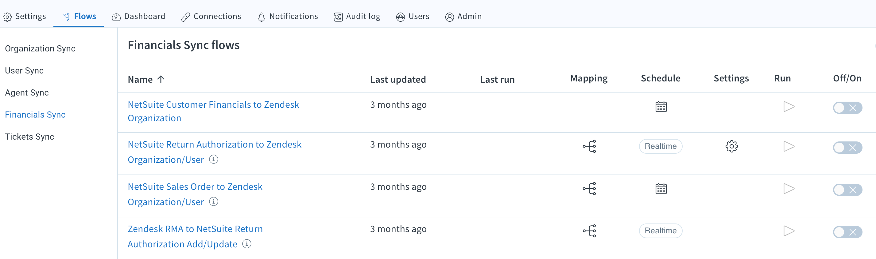Toggle on NetSuite Customer Financials flow

pyautogui.click(x=847, y=108)
